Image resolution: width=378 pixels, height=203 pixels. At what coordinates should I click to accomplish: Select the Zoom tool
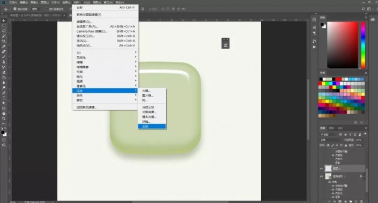pyautogui.click(x=4, y=119)
